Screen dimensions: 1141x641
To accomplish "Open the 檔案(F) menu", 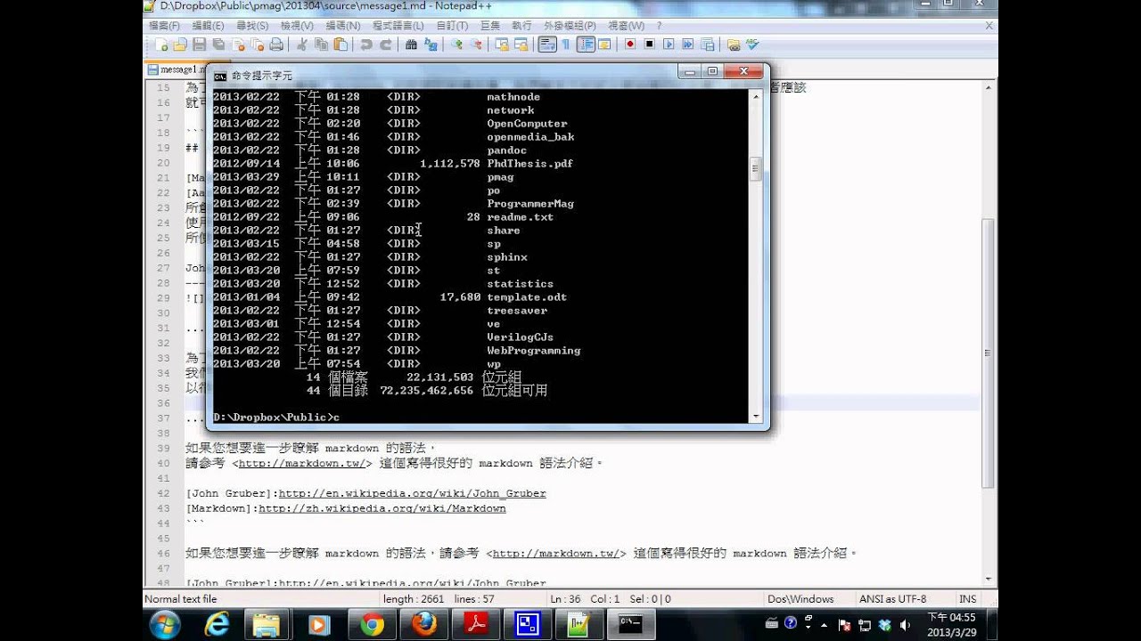I will click(x=163, y=26).
